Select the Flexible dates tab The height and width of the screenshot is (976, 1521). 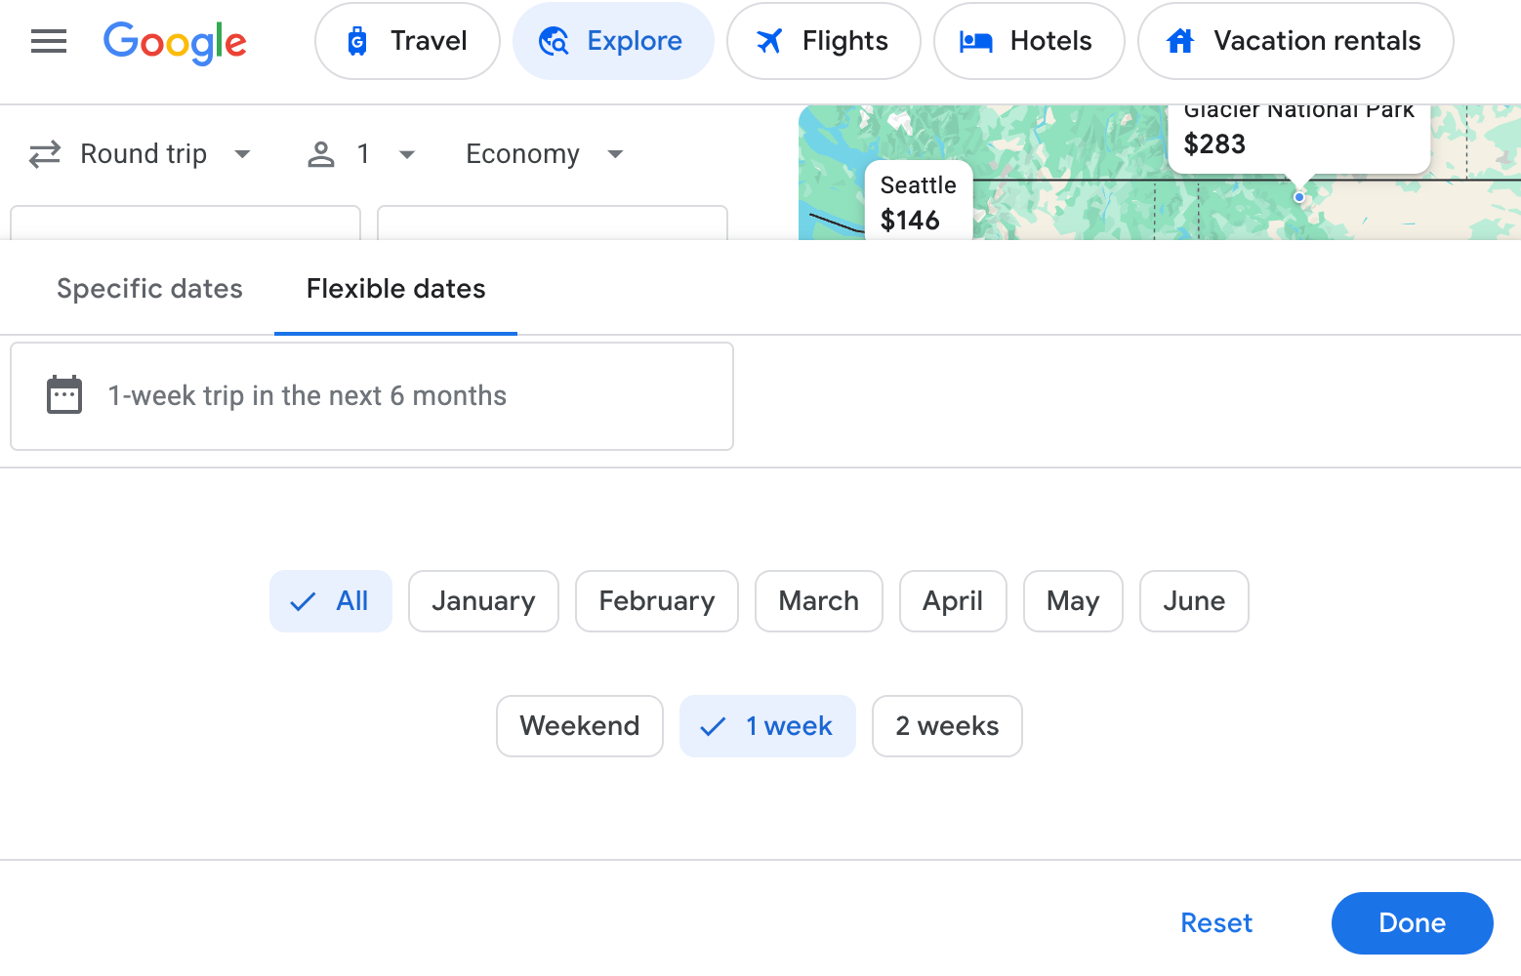[x=394, y=289]
